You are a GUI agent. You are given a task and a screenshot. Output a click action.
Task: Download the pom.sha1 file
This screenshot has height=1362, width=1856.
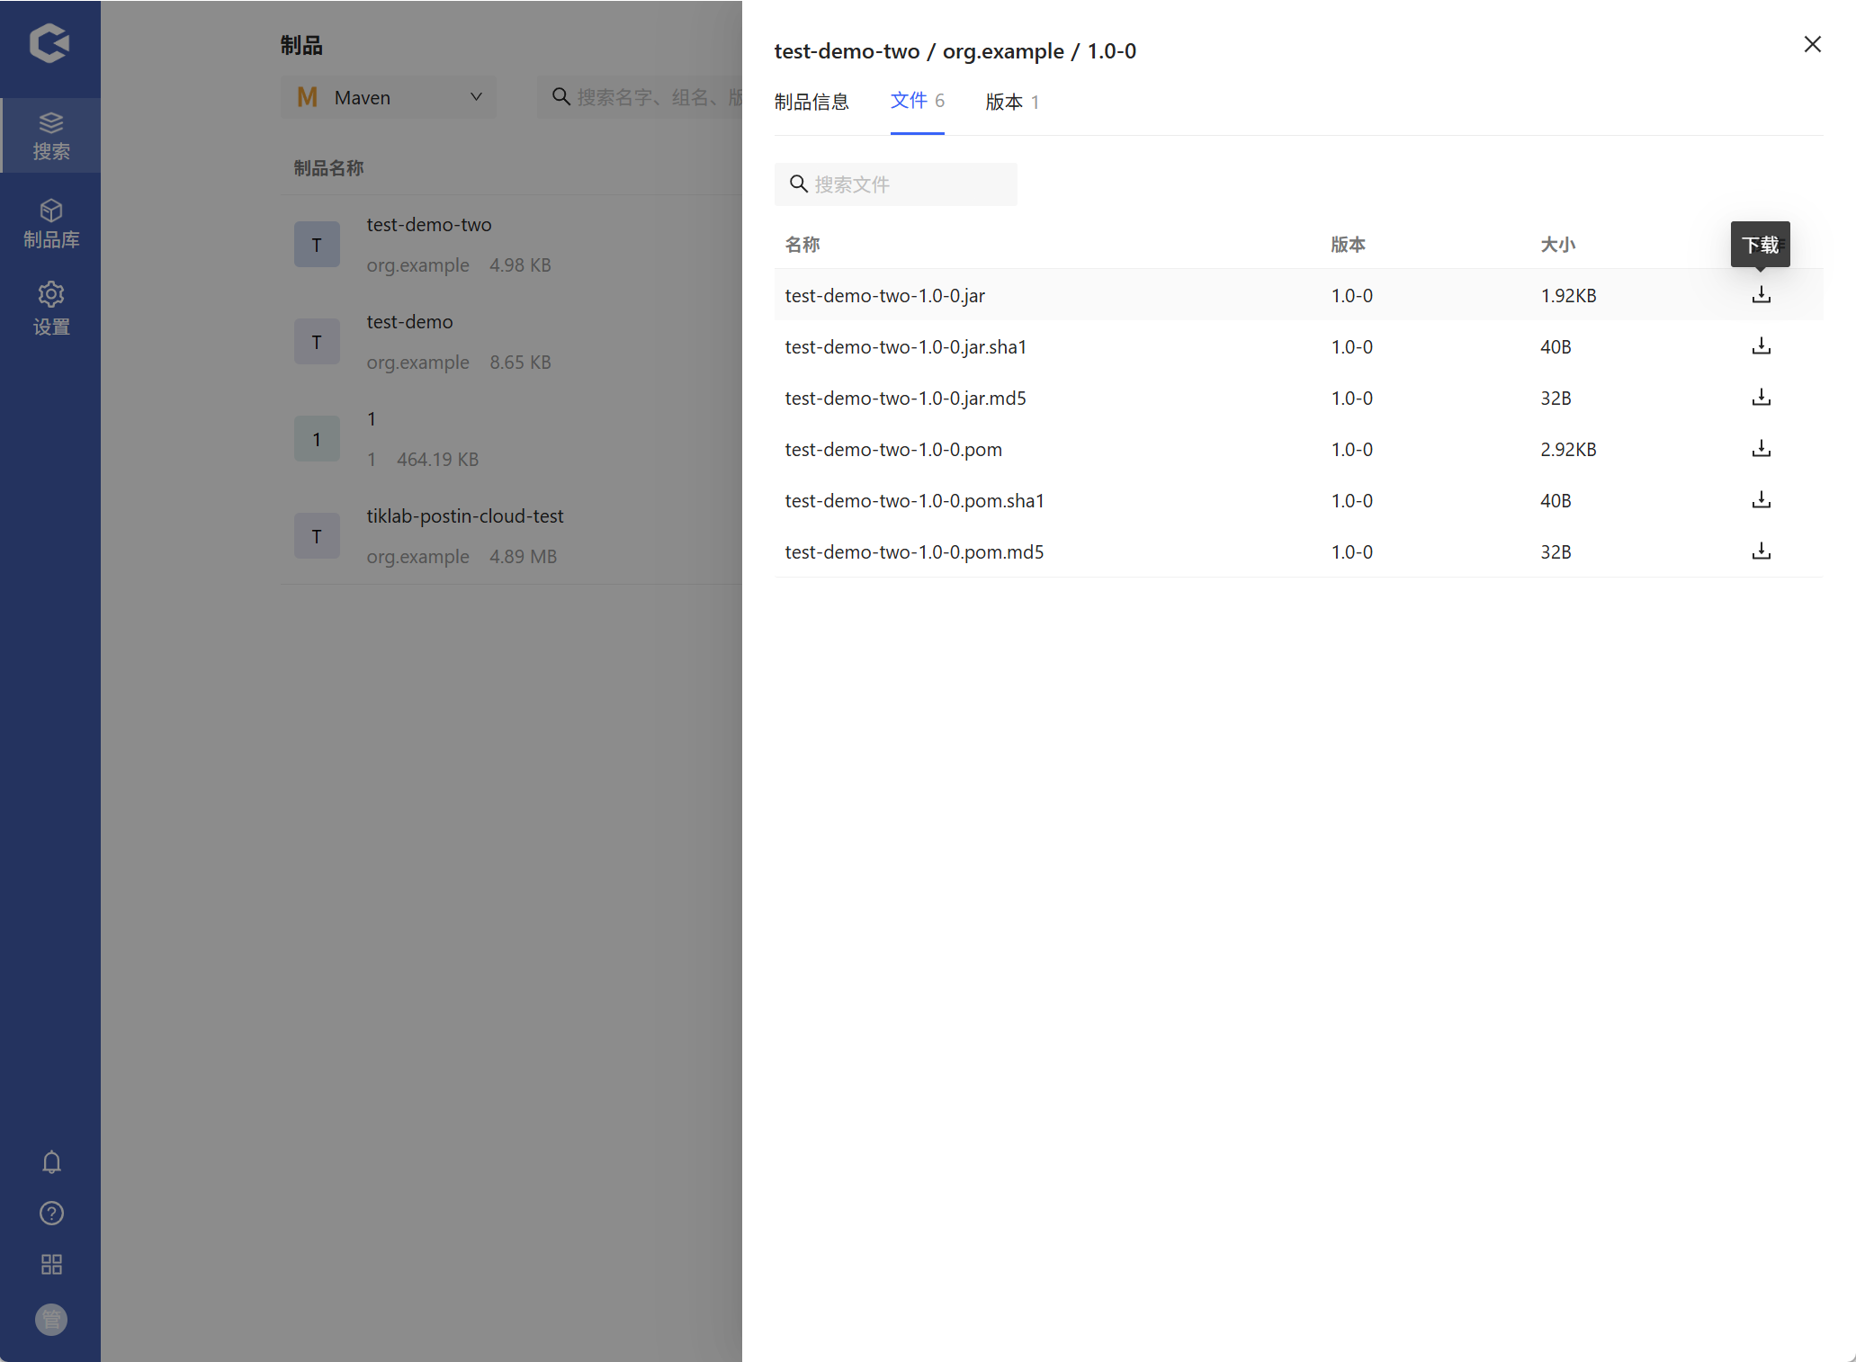click(x=1761, y=500)
